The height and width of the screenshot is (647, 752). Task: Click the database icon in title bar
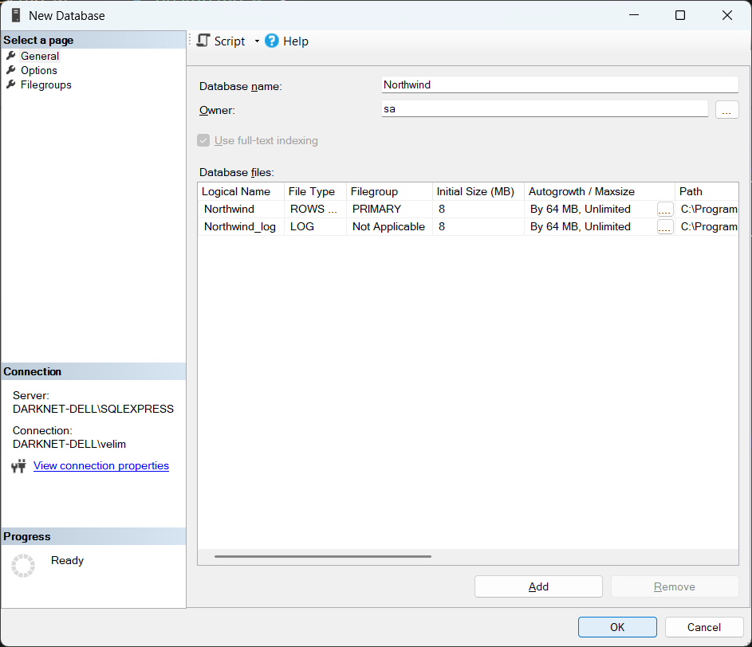click(x=16, y=15)
